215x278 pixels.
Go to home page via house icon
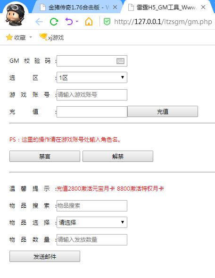[x=89, y=22]
